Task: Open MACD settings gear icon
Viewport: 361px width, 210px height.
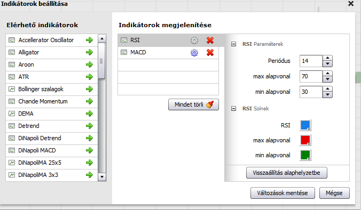Action: pyautogui.click(x=194, y=53)
